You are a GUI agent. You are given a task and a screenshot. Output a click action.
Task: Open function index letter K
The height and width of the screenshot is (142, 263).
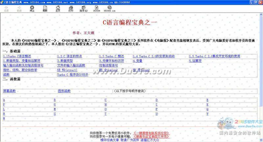click(x=207, y=105)
